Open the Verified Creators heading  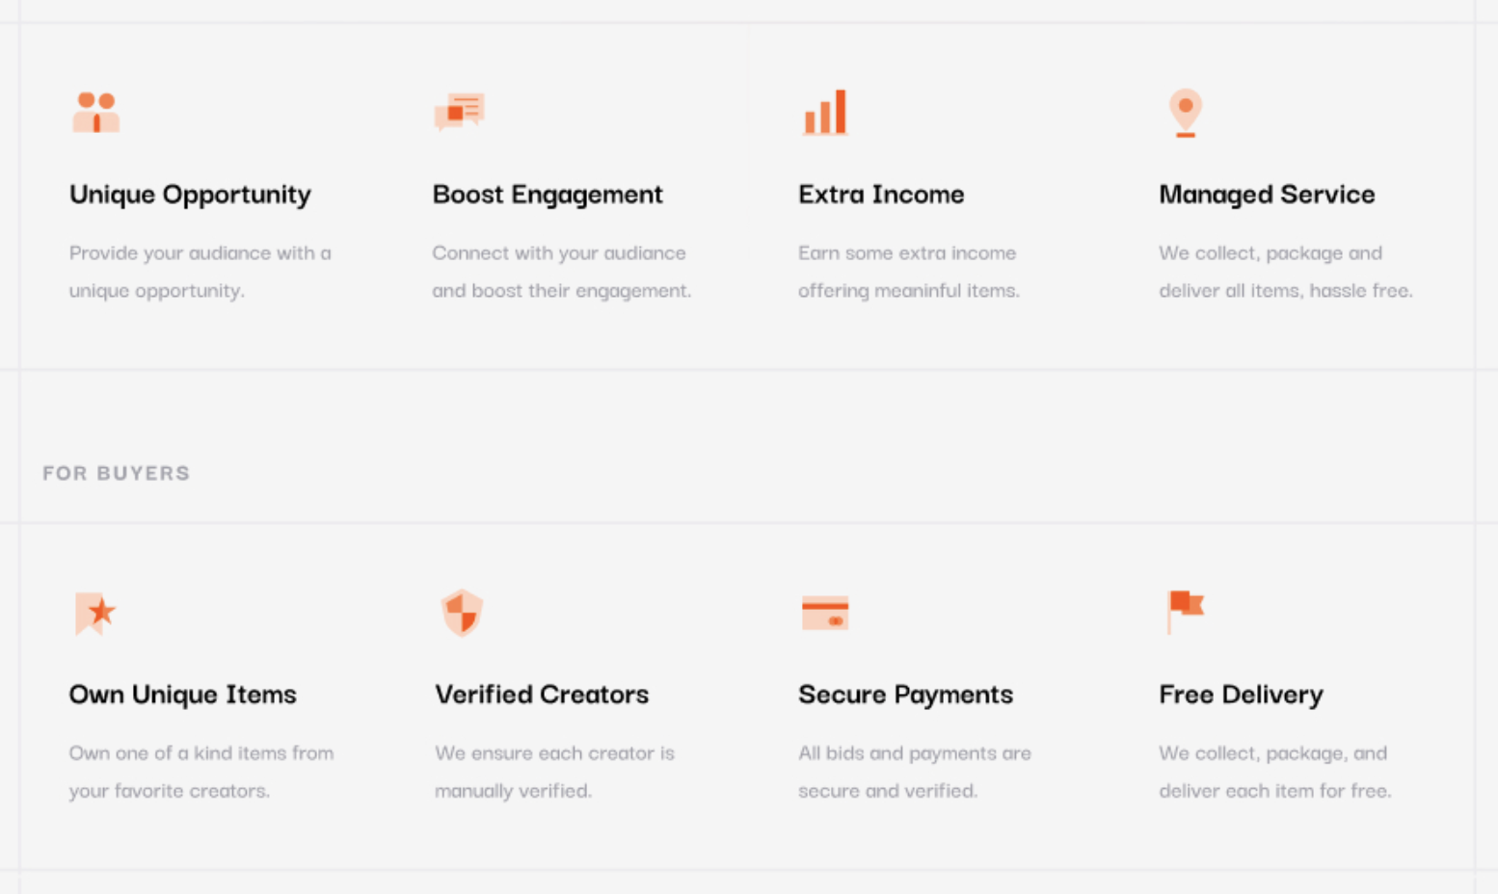tap(542, 695)
